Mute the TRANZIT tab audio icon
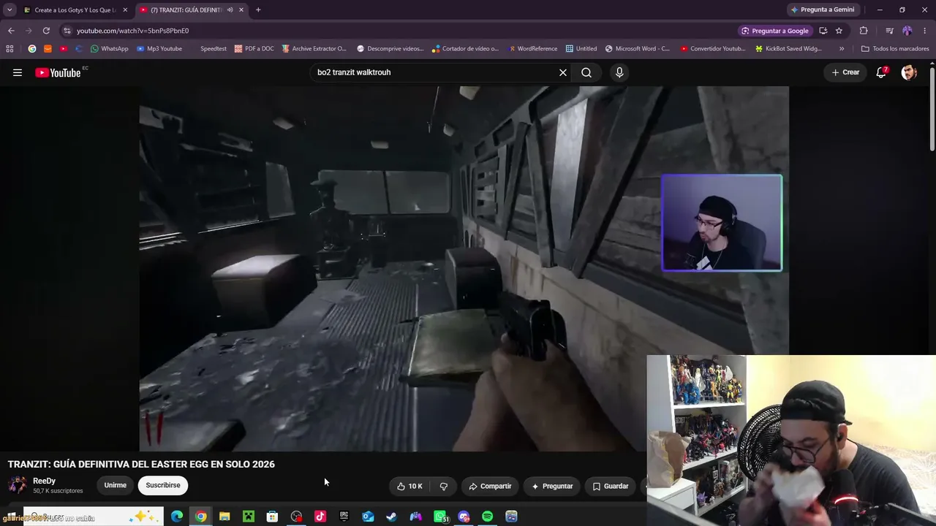 [x=230, y=10]
